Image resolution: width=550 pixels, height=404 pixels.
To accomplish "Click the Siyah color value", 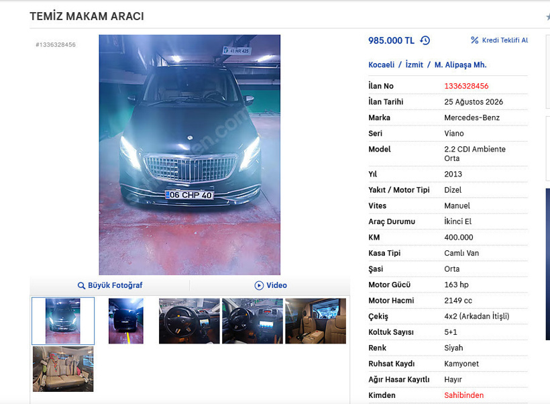I will tap(453, 348).
